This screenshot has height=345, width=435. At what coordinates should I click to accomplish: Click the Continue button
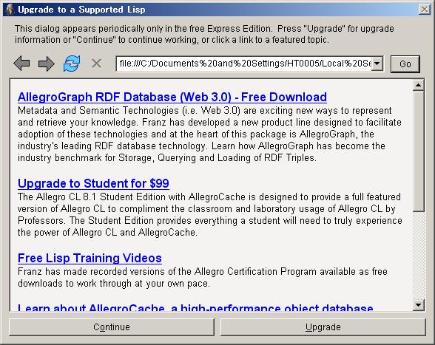coord(112,327)
